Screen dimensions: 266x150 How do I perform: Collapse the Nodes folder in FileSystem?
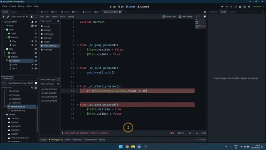5,115
